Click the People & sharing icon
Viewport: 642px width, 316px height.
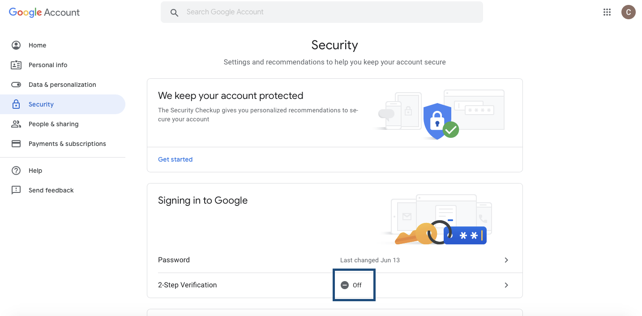coord(16,124)
